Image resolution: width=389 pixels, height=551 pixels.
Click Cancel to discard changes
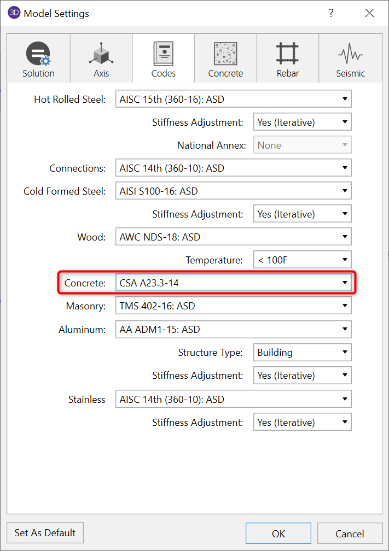point(350,534)
